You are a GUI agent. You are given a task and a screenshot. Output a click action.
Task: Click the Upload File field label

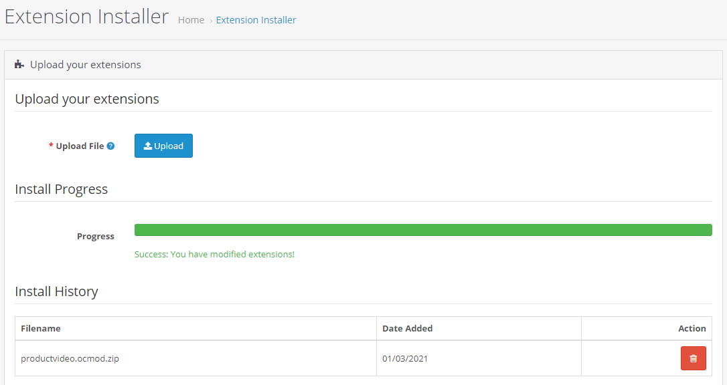pyautogui.click(x=80, y=146)
